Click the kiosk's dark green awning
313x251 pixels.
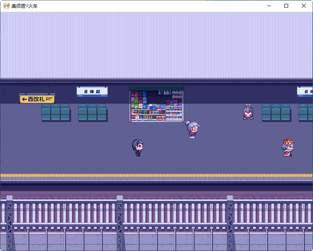pyautogui.click(x=156, y=88)
